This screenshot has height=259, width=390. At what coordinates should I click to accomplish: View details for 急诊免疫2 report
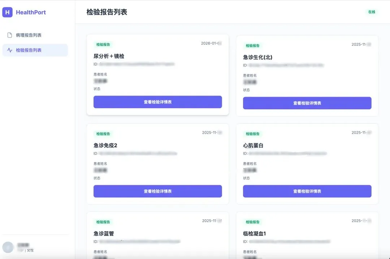coord(158,191)
